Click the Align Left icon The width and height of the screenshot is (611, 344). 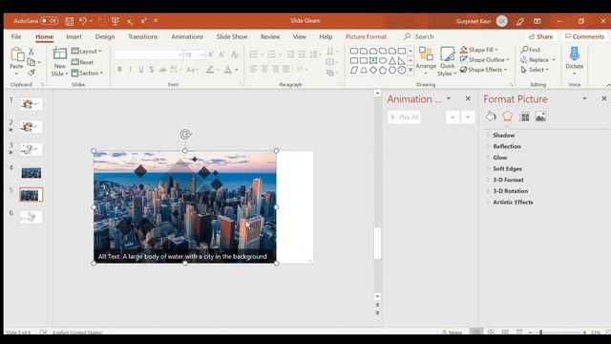coord(253,70)
